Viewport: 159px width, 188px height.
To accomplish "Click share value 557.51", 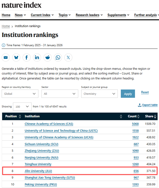I will pos(151,131).
